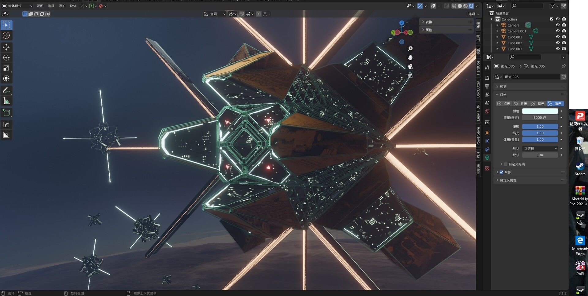Disable camera render toggle for Cube.002
The height and width of the screenshot is (296, 588).
pyautogui.click(x=564, y=43)
